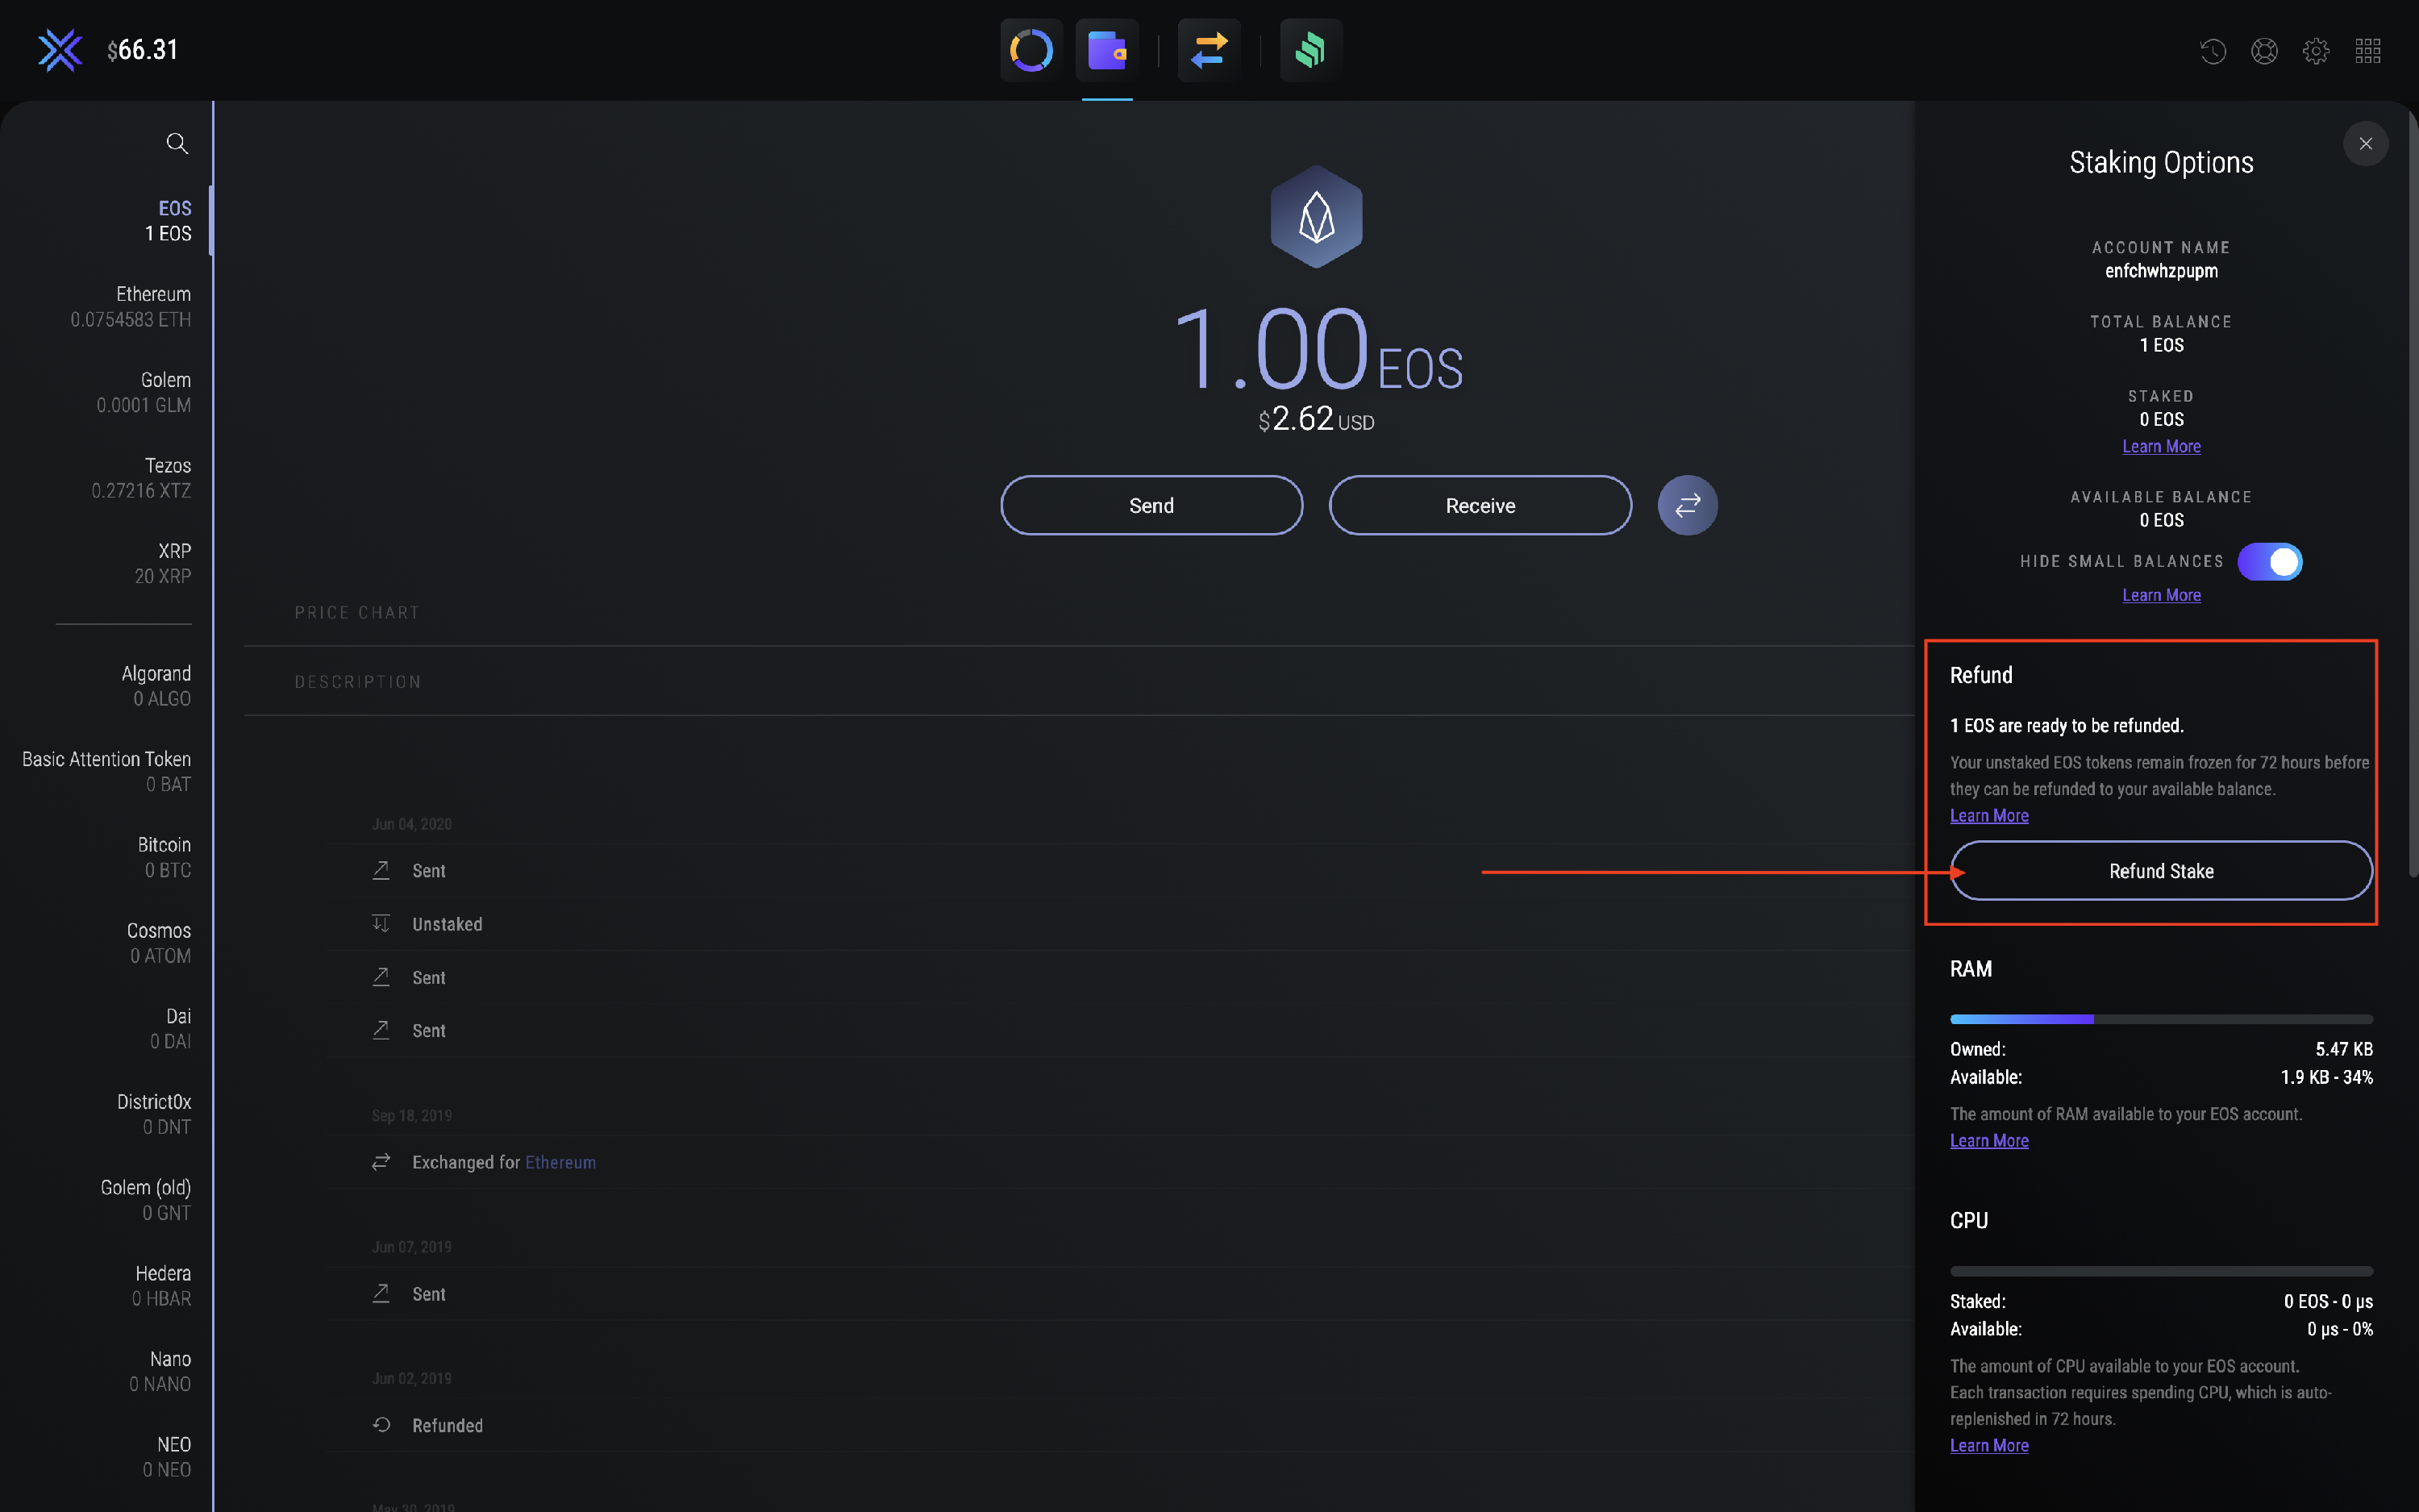Open transaction history clock icon
This screenshot has height=1512, width=2419.
pyautogui.click(x=2212, y=51)
